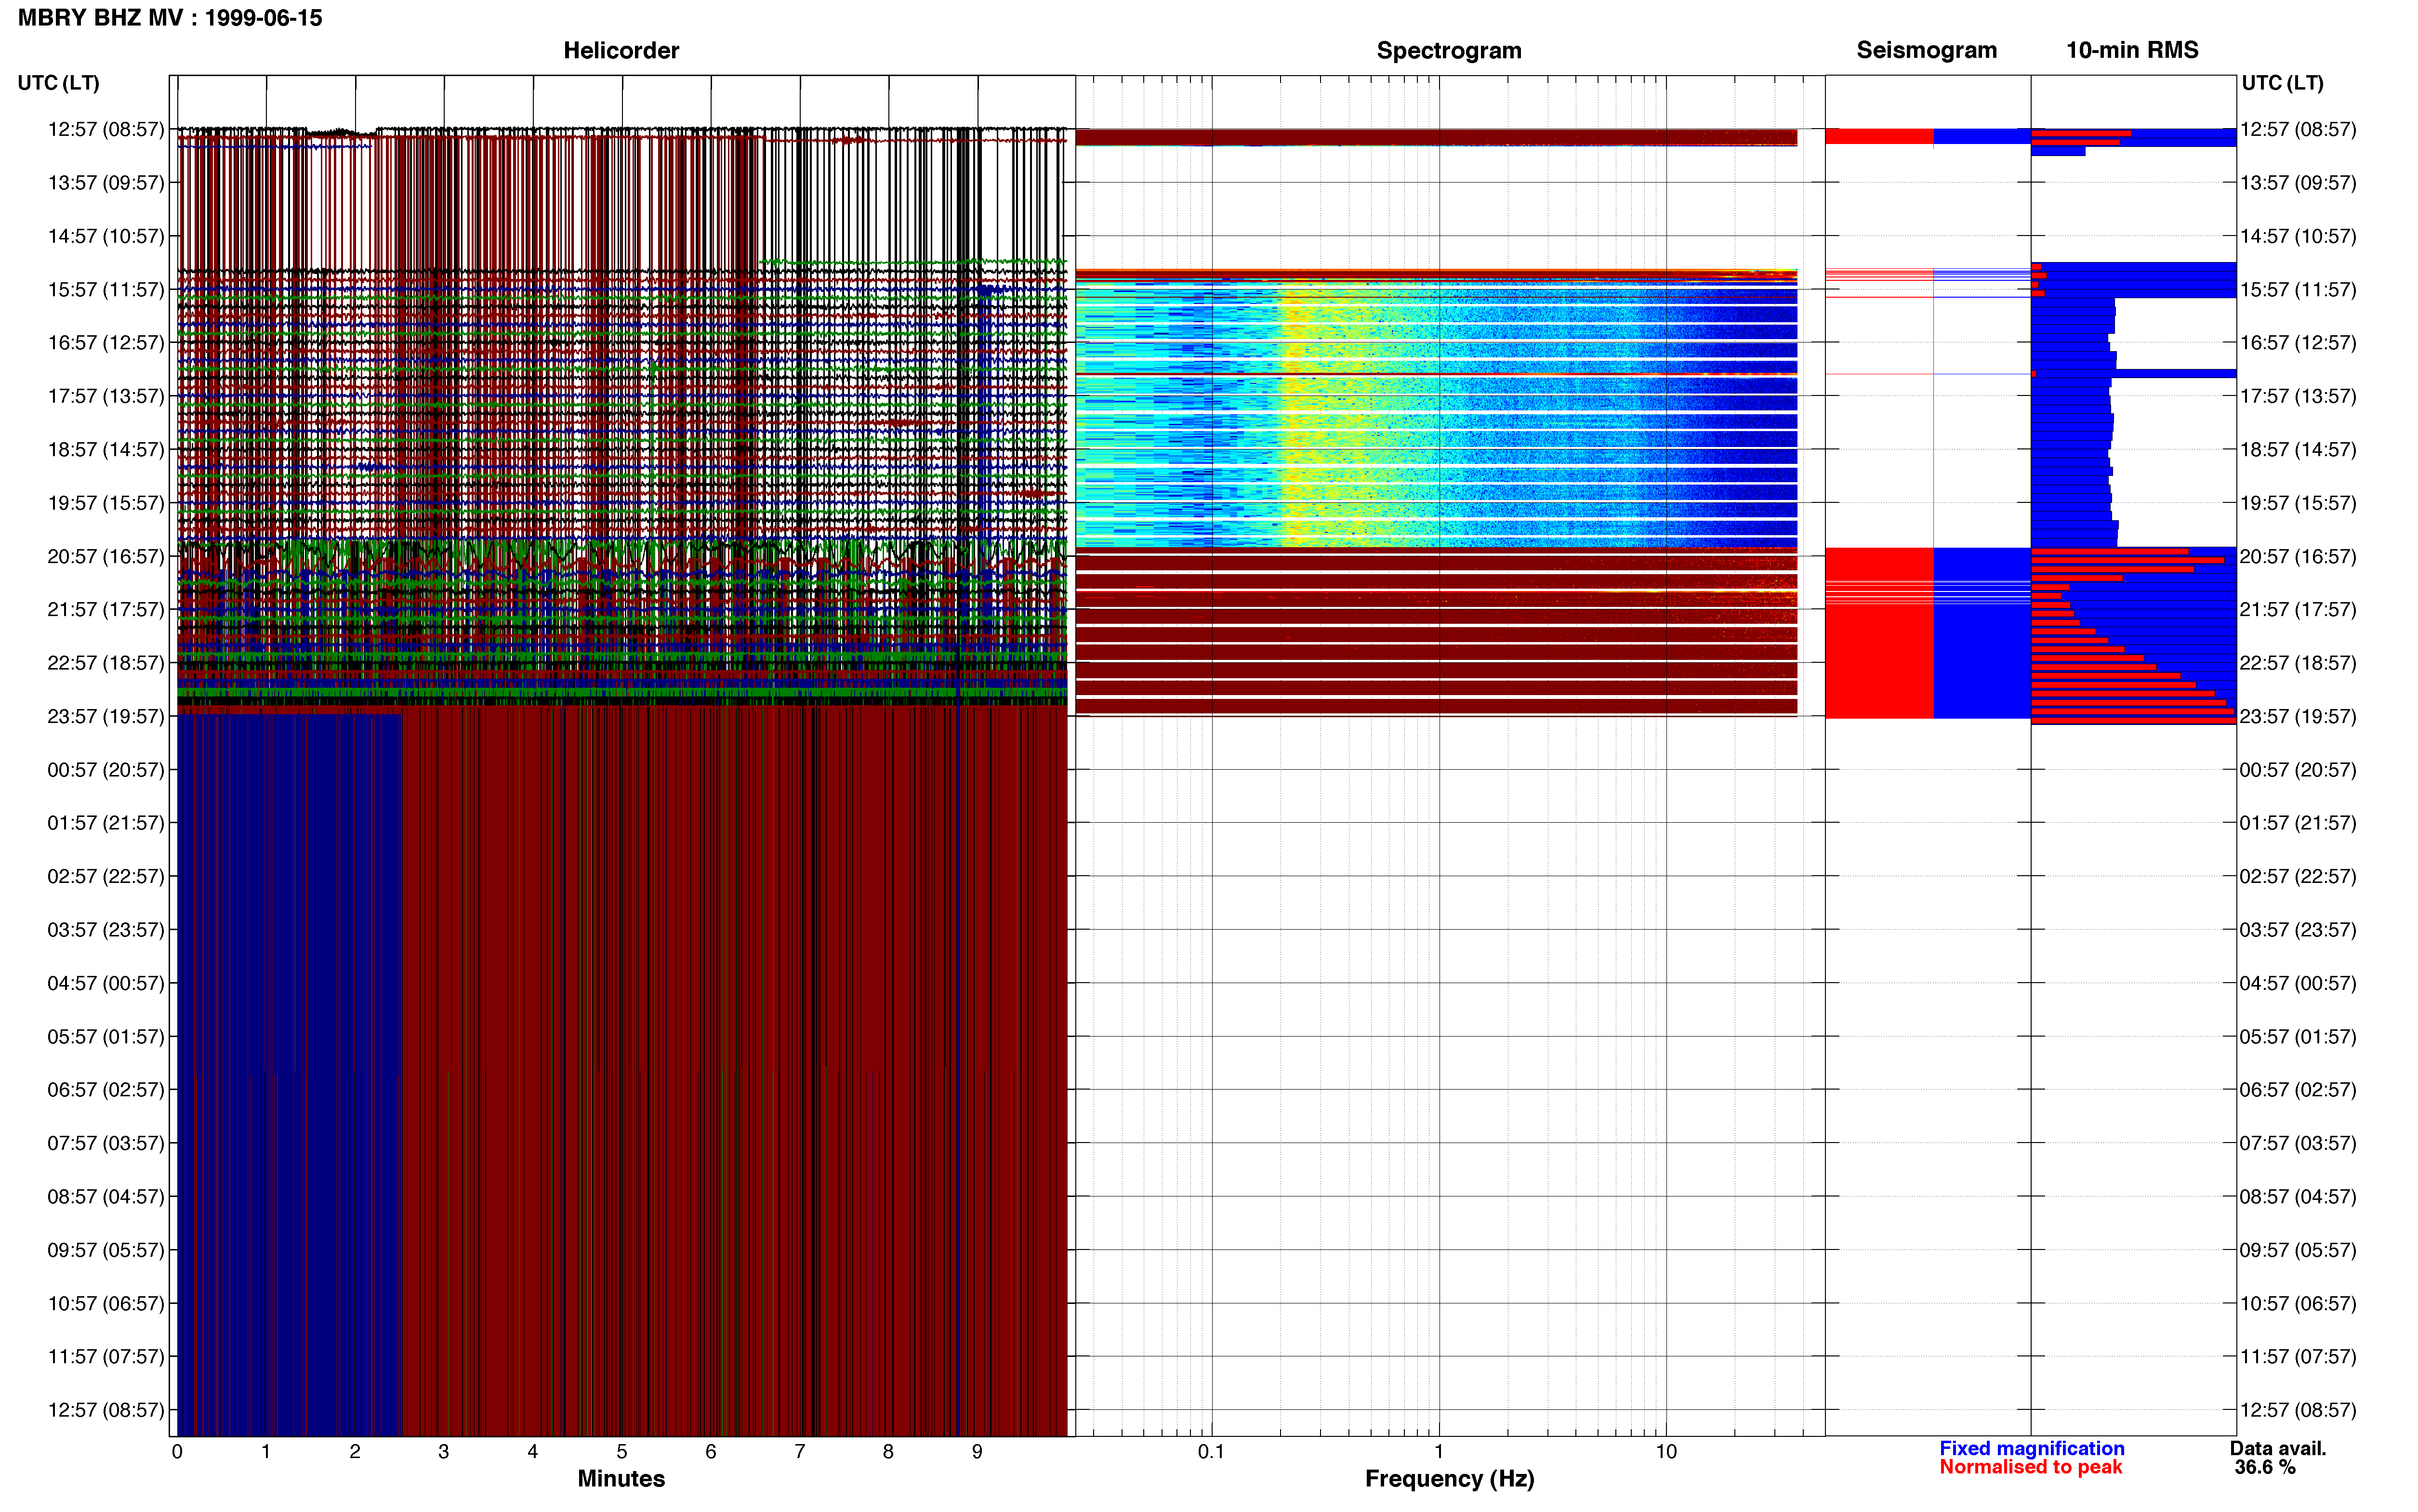
Task: Click the 'Minutes' x-axis label
Action: (621, 1478)
